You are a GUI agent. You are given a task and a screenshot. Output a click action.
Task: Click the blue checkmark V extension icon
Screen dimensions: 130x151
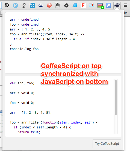(x=15, y=5)
